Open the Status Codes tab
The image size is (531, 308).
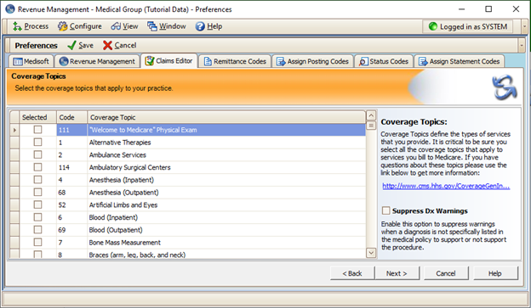(384, 61)
